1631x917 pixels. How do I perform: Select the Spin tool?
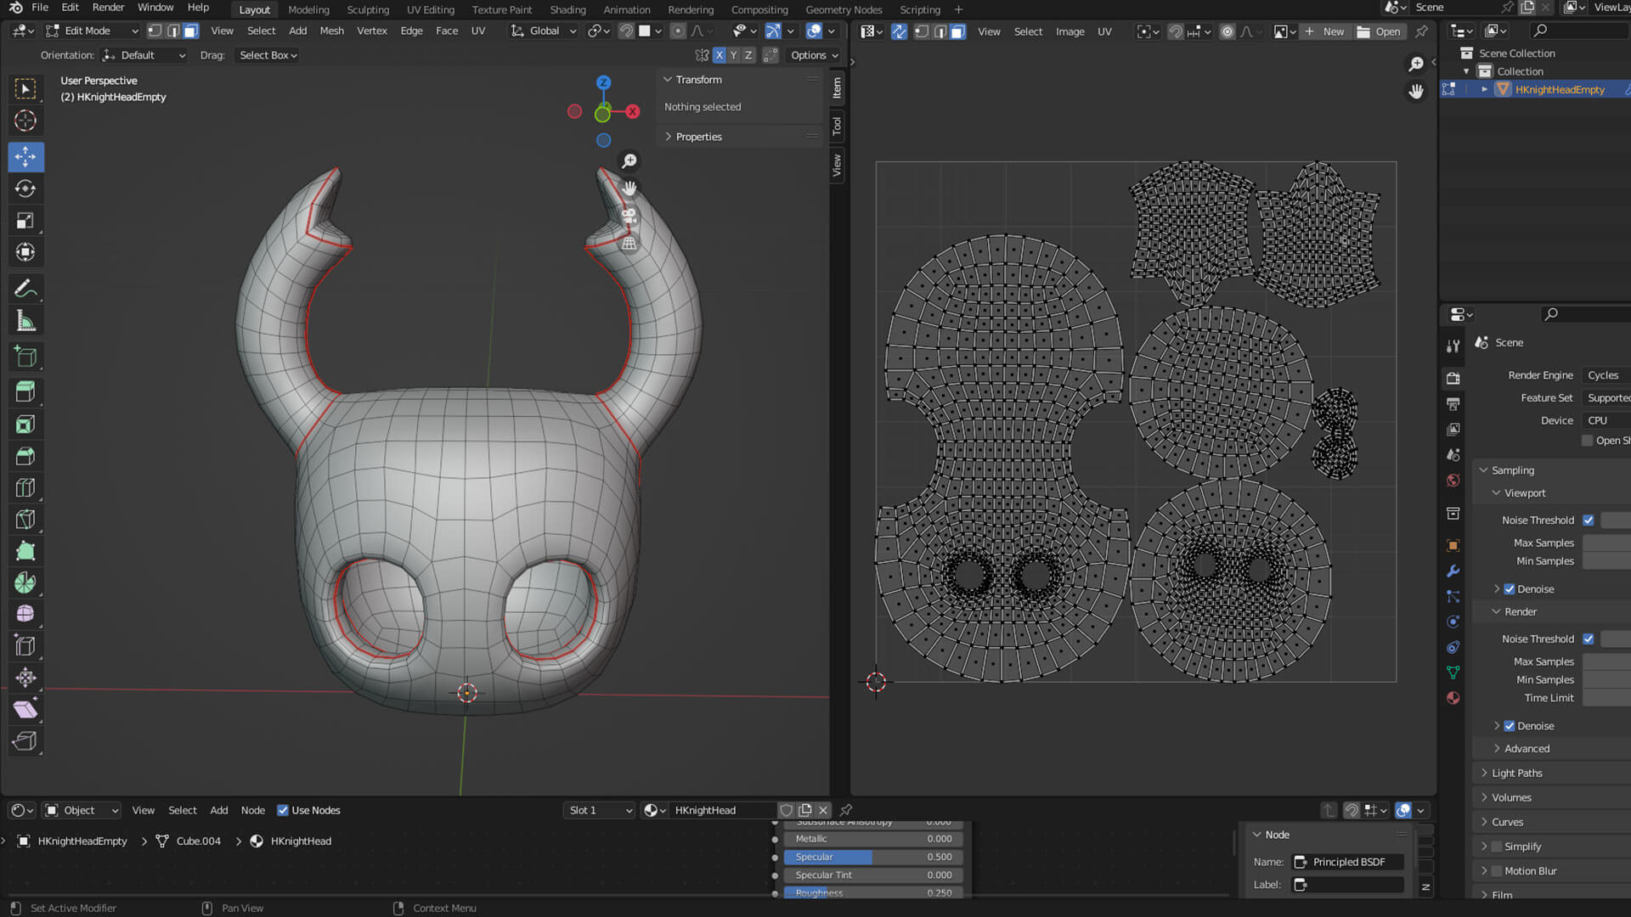25,582
